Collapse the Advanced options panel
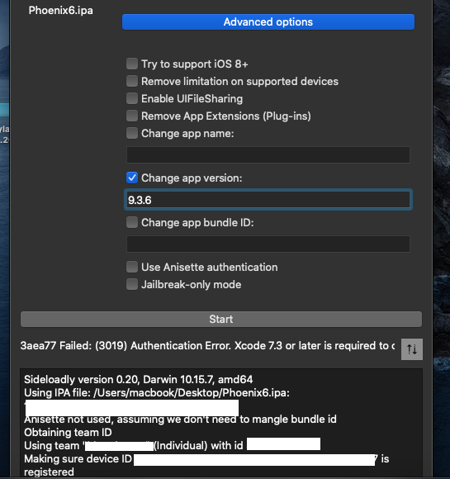The image size is (450, 479). (x=268, y=22)
